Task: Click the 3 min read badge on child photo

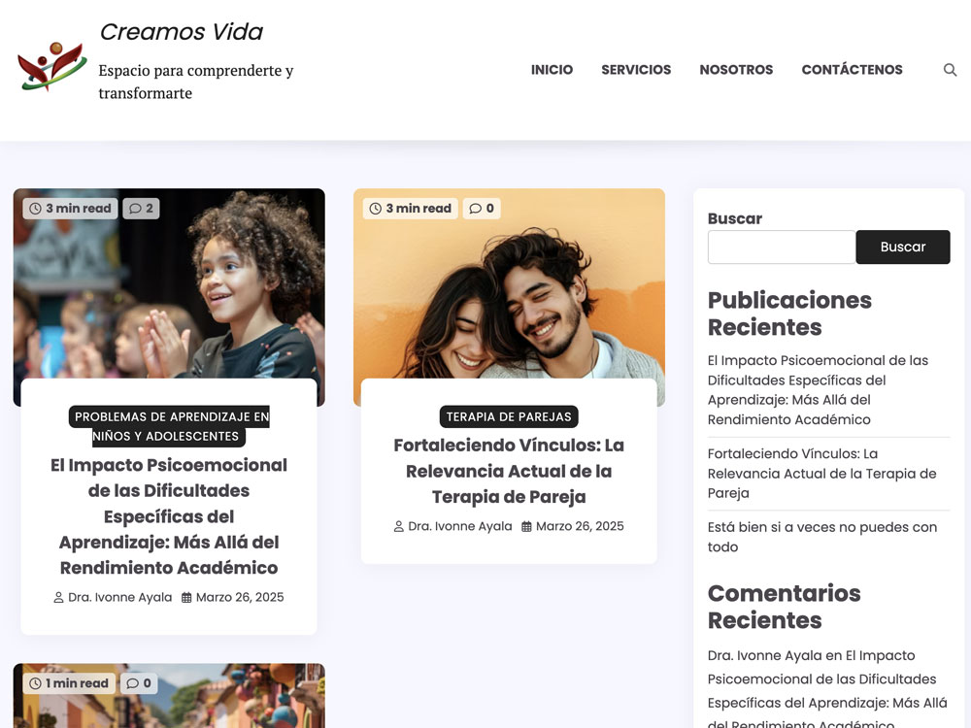Action: click(x=70, y=209)
